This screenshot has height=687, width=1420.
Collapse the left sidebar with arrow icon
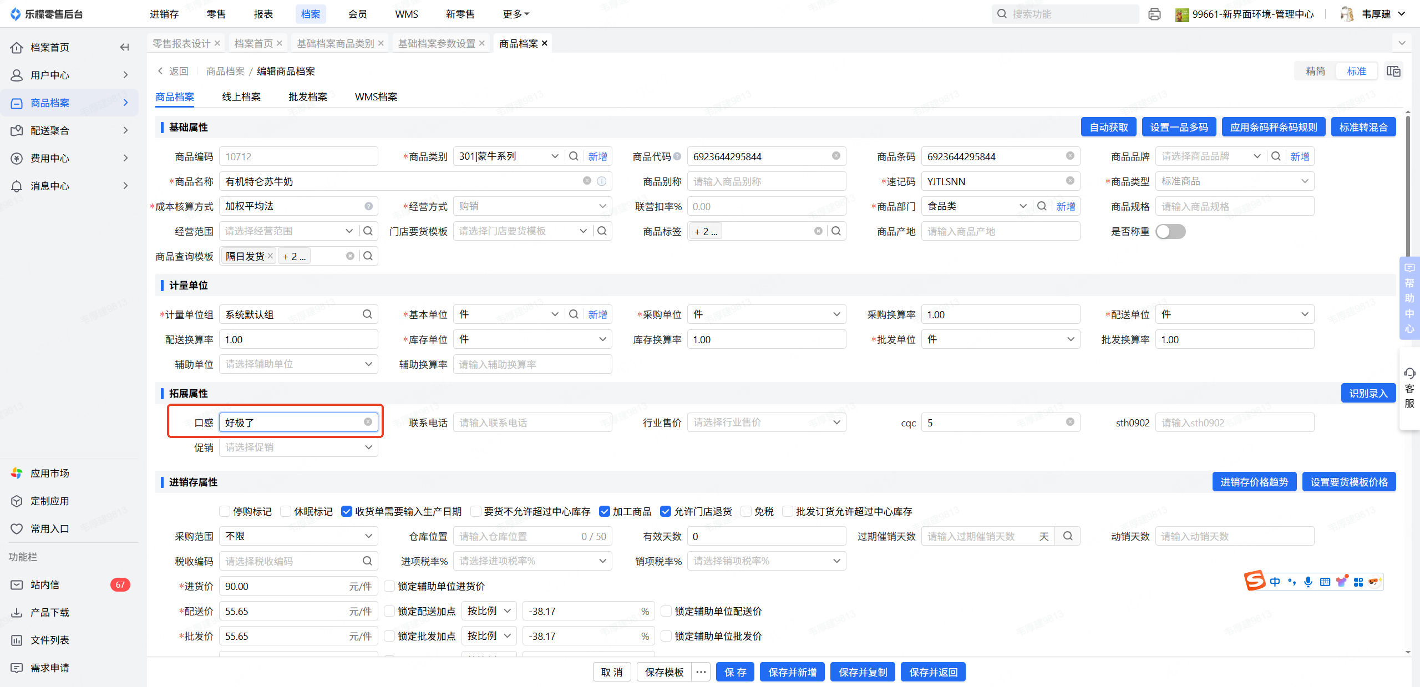pos(124,47)
